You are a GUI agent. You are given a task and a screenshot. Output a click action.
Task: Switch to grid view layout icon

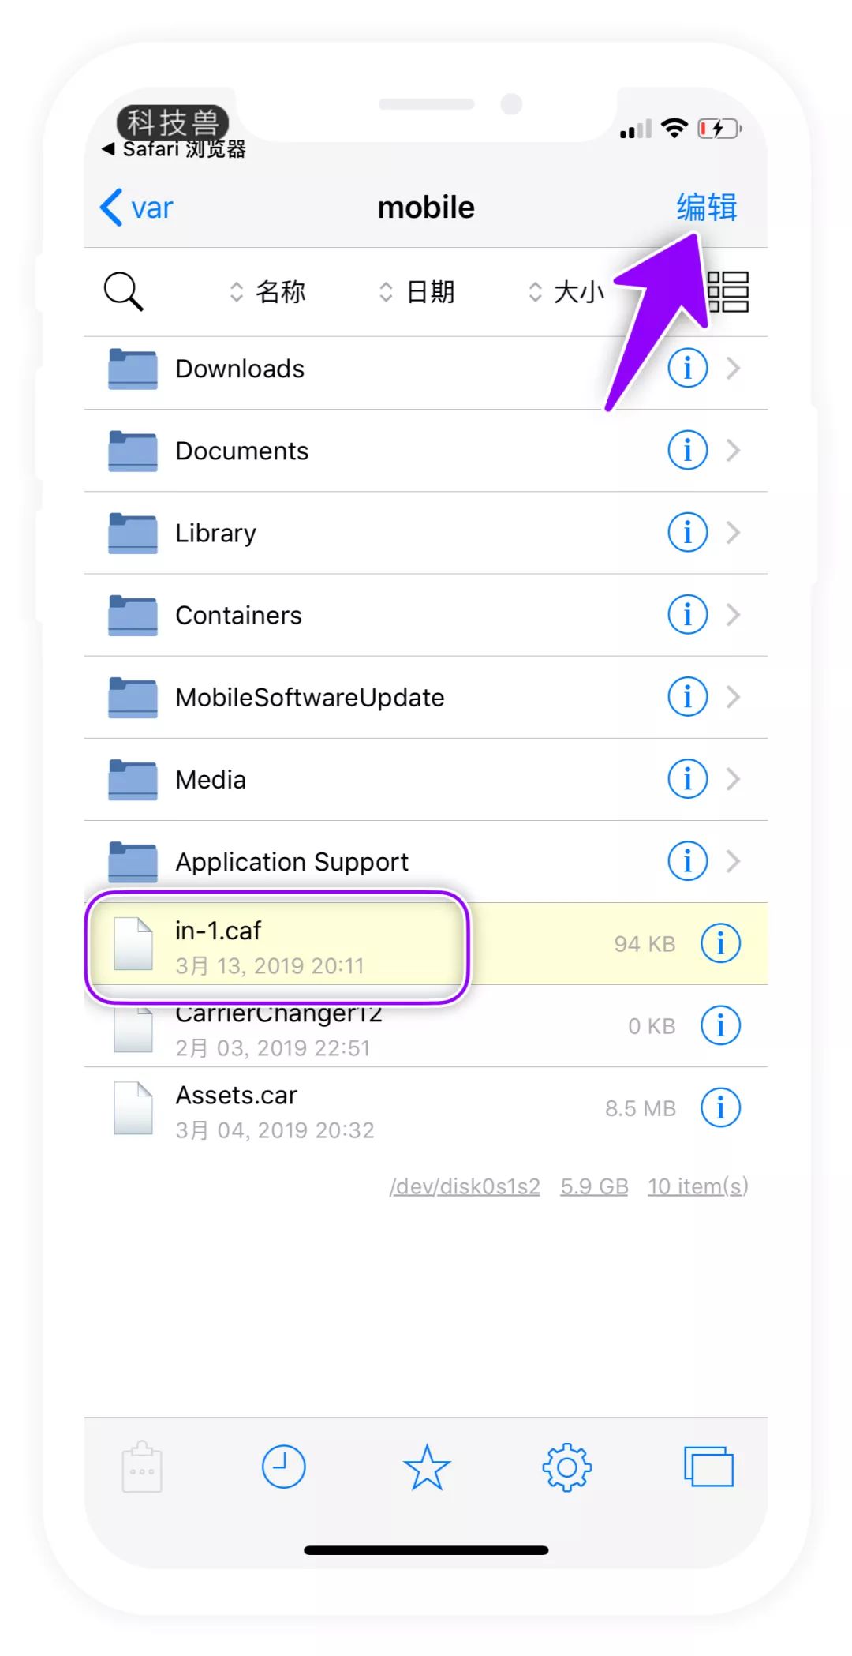coord(727,292)
